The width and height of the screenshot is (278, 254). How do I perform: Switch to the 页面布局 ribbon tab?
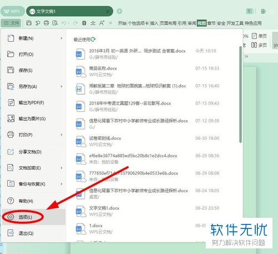point(168,23)
